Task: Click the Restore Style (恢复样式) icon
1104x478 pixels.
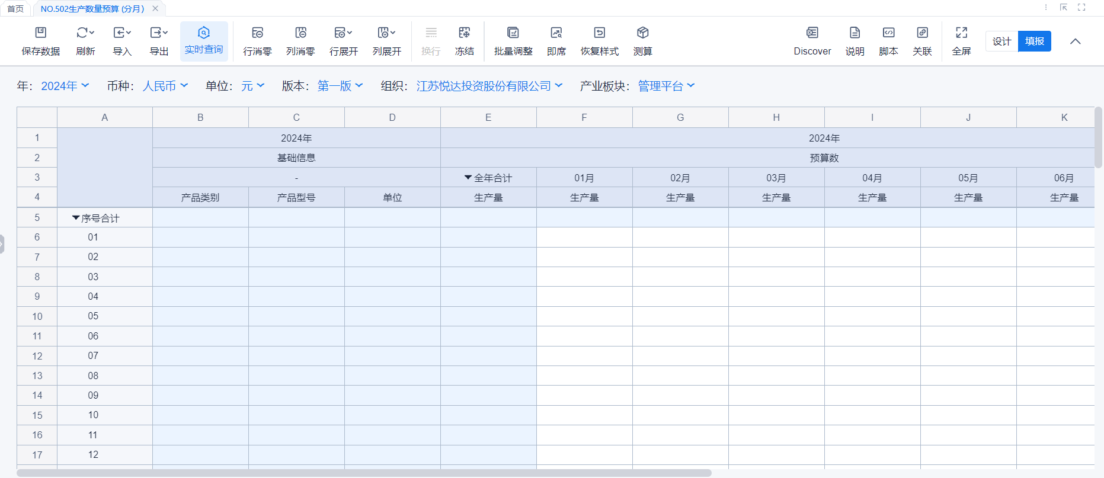Action: pos(599,33)
